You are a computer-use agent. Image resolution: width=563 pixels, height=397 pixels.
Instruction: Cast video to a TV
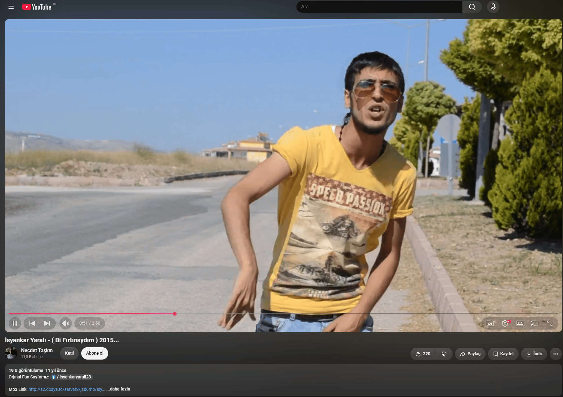pyautogui.click(x=535, y=323)
